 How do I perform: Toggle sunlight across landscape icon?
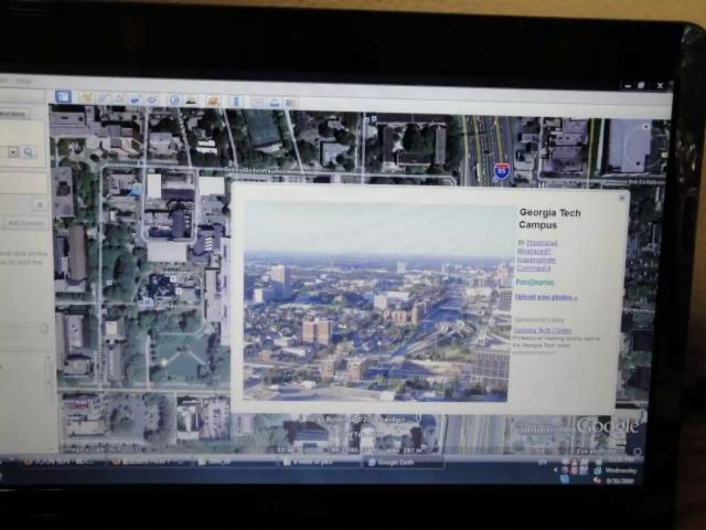[x=191, y=101]
